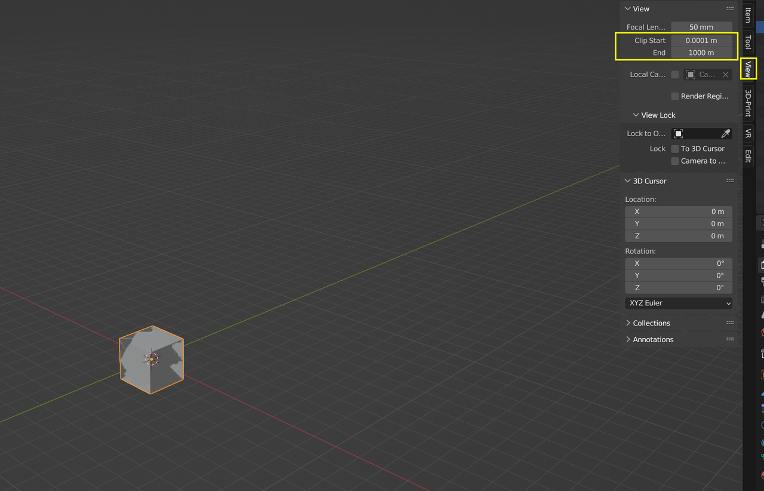Click the 3D Cursor Location Y field

(679, 224)
